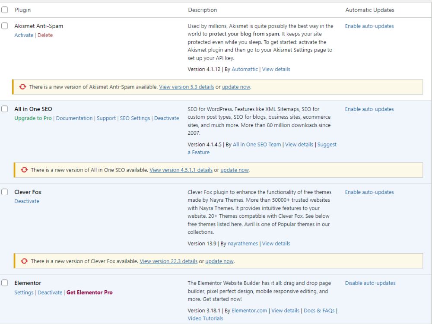Click the Automatic Updates column header
432x324 pixels.
370,10
